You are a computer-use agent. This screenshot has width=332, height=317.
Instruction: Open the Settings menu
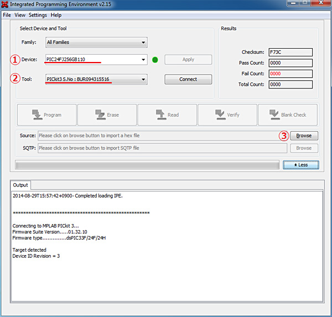pyautogui.click(x=38, y=15)
